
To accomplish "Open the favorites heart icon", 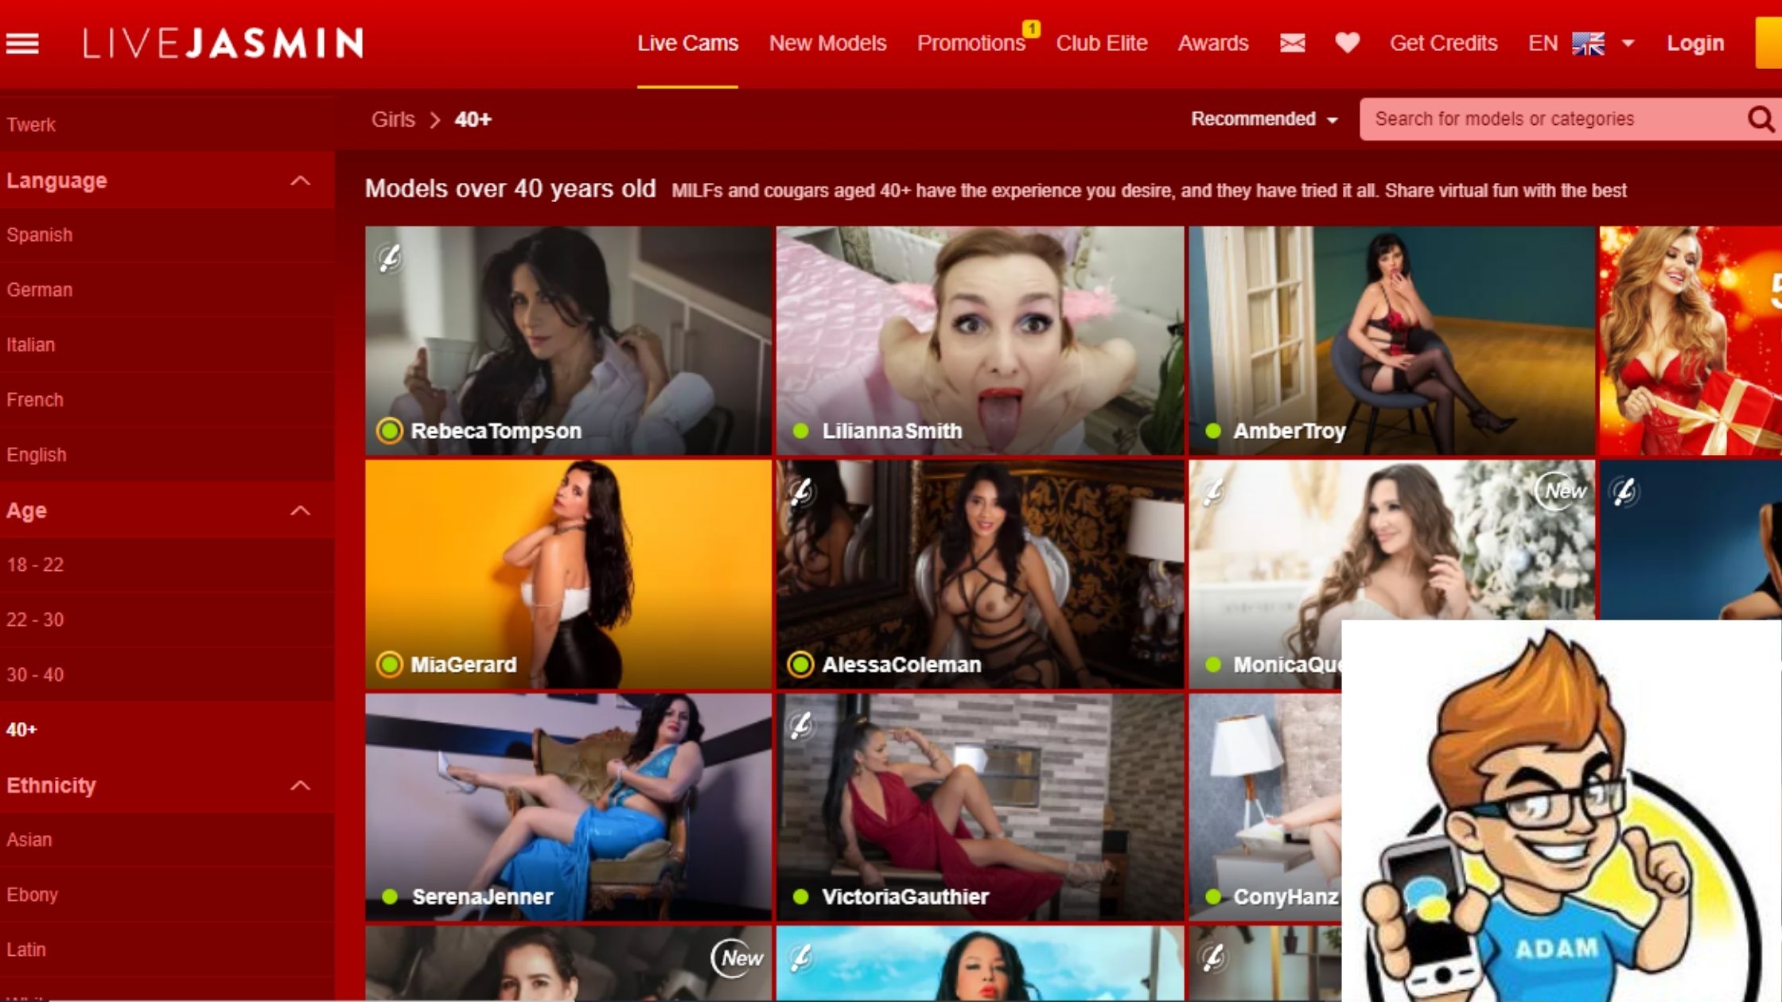I will [1347, 43].
